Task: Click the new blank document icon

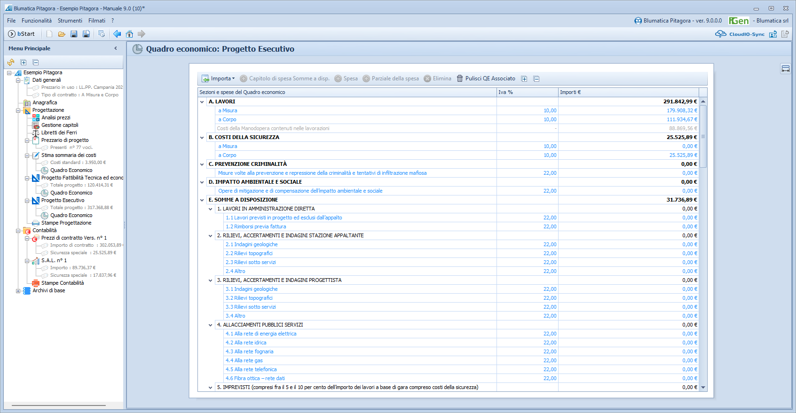Action: pyautogui.click(x=49, y=34)
